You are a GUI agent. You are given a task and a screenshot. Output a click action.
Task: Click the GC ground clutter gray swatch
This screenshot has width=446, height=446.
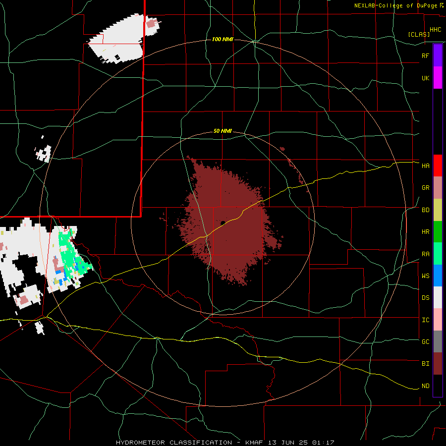coord(438,341)
